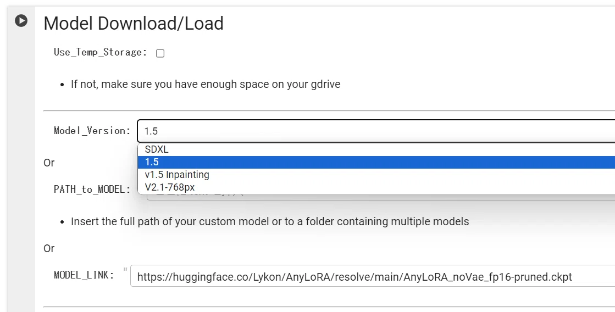Run the Model Download/Load cell
Viewport: 615px width, 312px height.
click(x=21, y=20)
